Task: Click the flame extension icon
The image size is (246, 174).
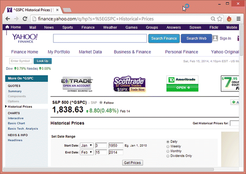Action: [x=229, y=19]
